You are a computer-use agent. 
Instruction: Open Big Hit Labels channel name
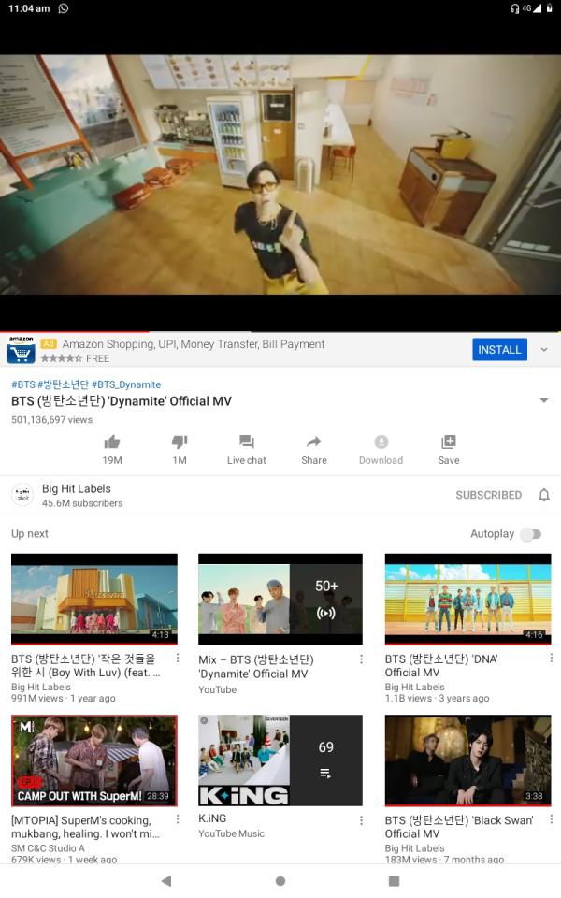[76, 488]
